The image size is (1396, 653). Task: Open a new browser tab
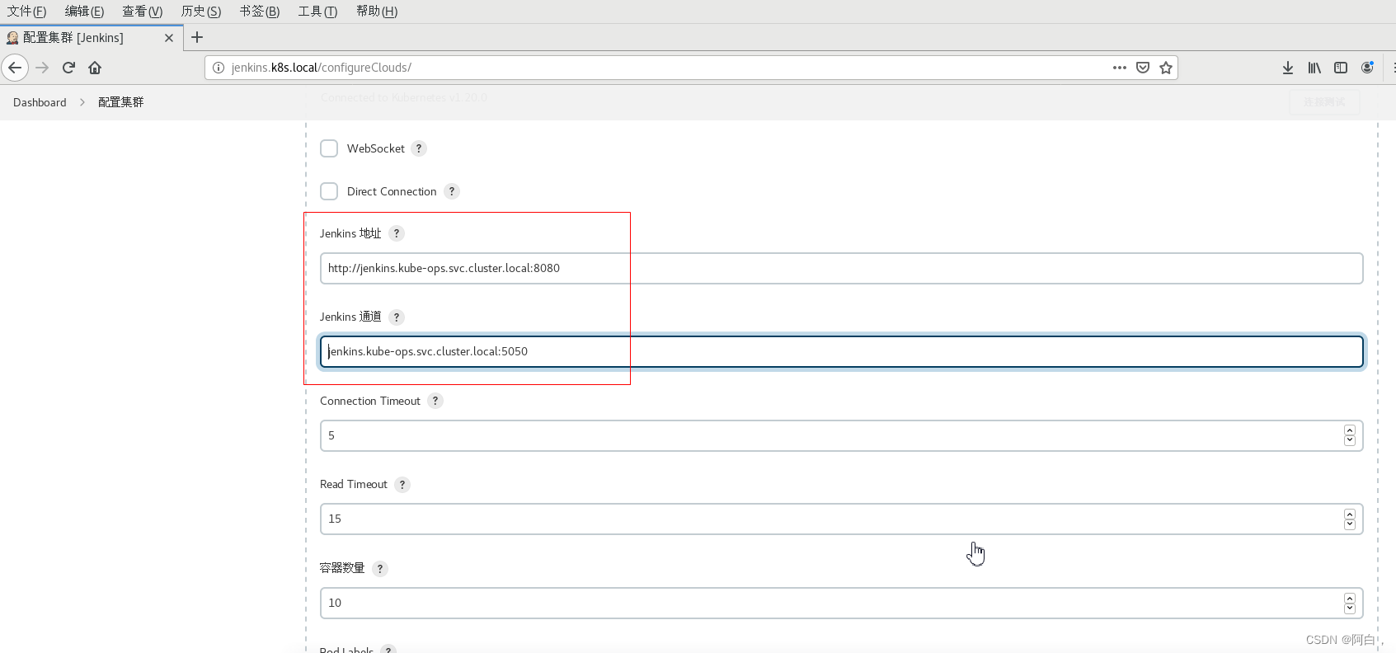pyautogui.click(x=197, y=37)
